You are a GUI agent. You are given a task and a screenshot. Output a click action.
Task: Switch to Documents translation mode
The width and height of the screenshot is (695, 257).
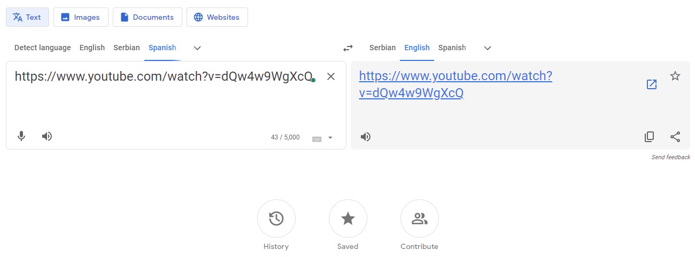click(147, 17)
